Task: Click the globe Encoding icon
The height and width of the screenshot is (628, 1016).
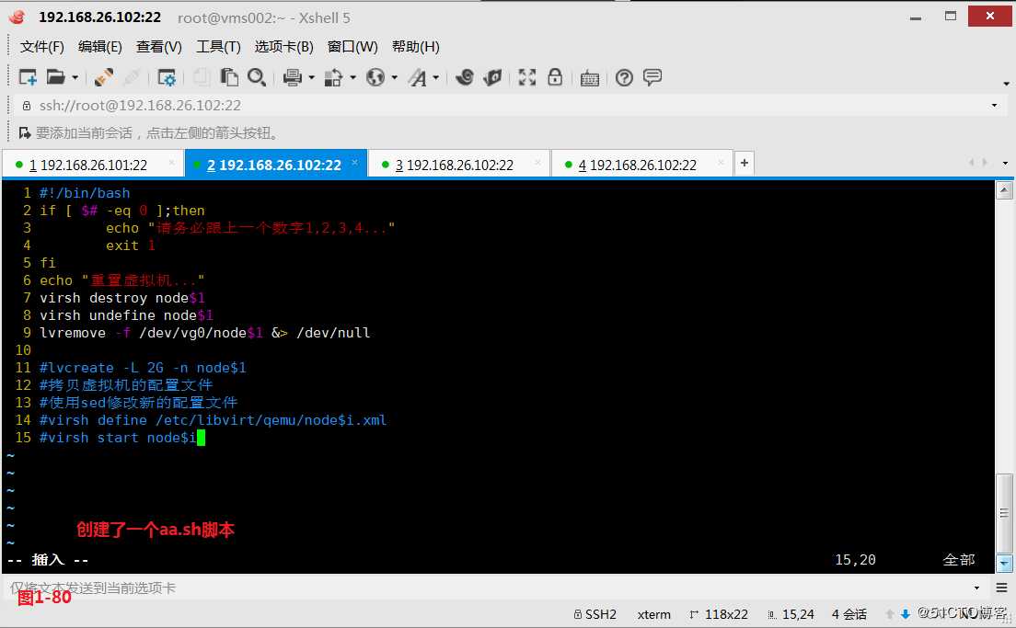Action: (375, 77)
